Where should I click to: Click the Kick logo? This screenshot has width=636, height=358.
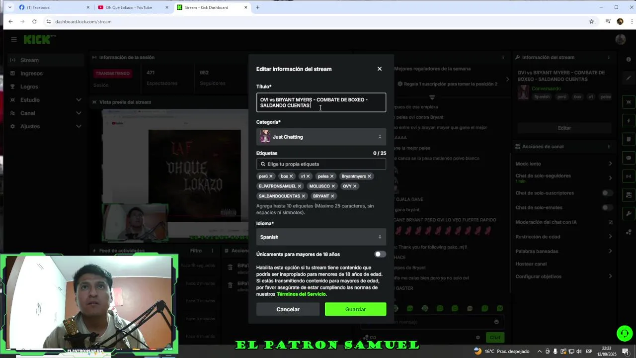(x=40, y=39)
